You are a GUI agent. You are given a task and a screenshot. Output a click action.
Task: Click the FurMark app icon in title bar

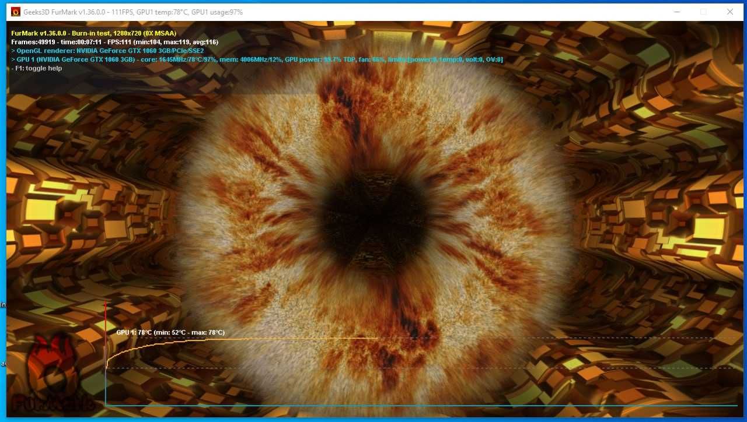[x=16, y=12]
